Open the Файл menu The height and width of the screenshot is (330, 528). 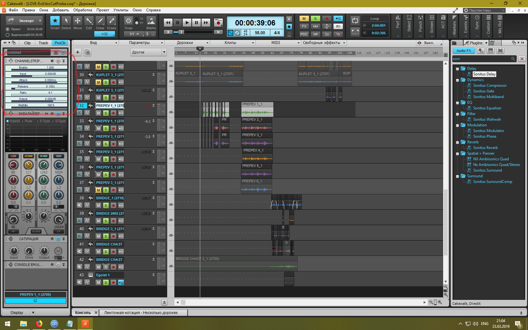(13, 10)
